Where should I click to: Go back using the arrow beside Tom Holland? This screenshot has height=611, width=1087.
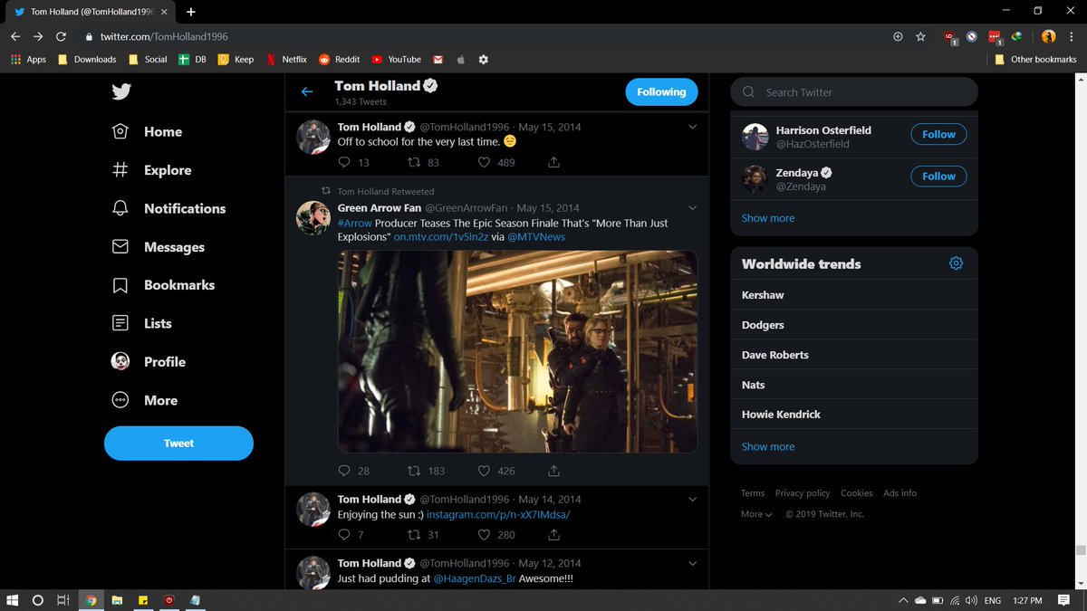tap(307, 91)
